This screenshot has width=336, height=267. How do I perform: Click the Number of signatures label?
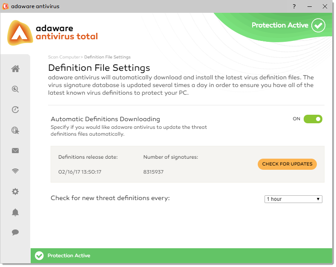coord(171,157)
